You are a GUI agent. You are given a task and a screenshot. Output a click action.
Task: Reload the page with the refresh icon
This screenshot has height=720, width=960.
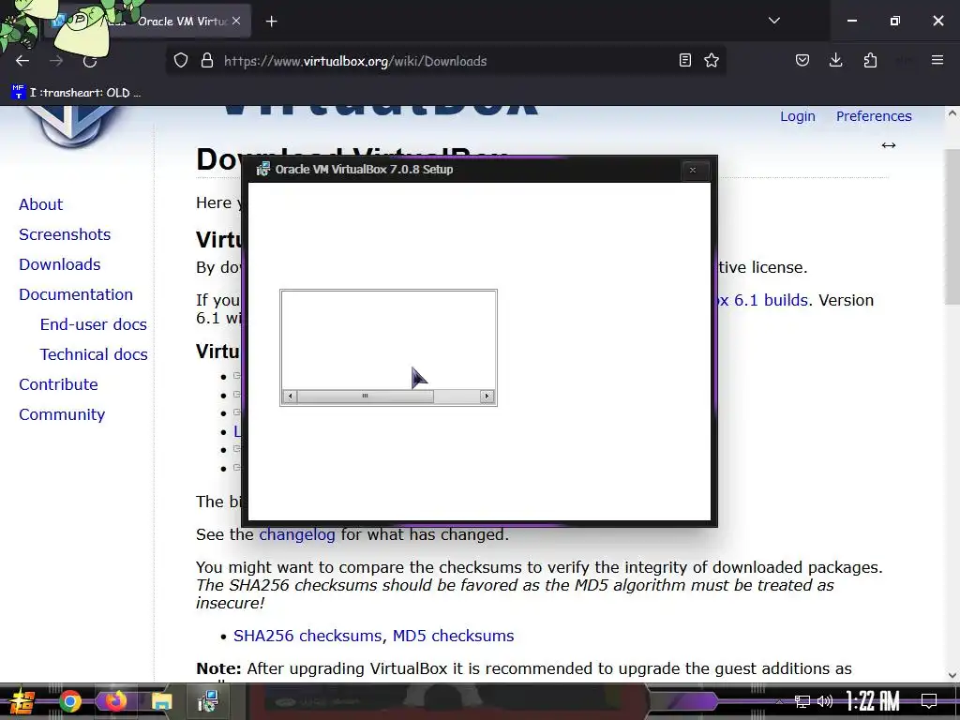(x=90, y=61)
